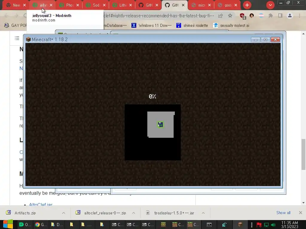Image resolution: width=306 pixels, height=229 pixels.
Task: Open the tab search dropdown arrow in Chrome
Action: 270,5
